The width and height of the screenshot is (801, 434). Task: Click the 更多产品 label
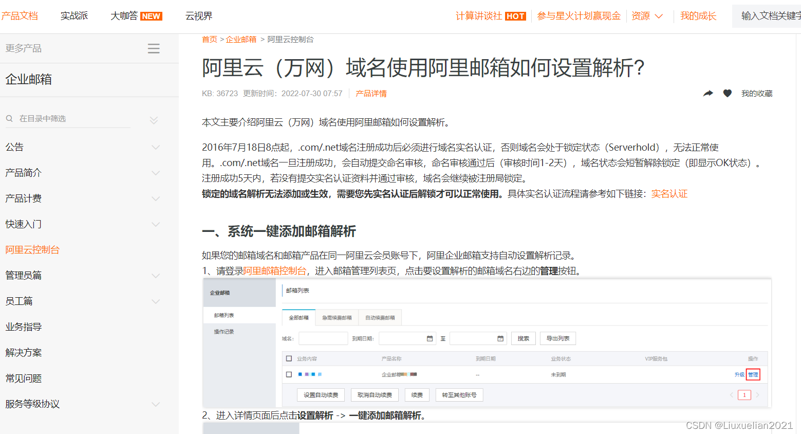point(24,48)
